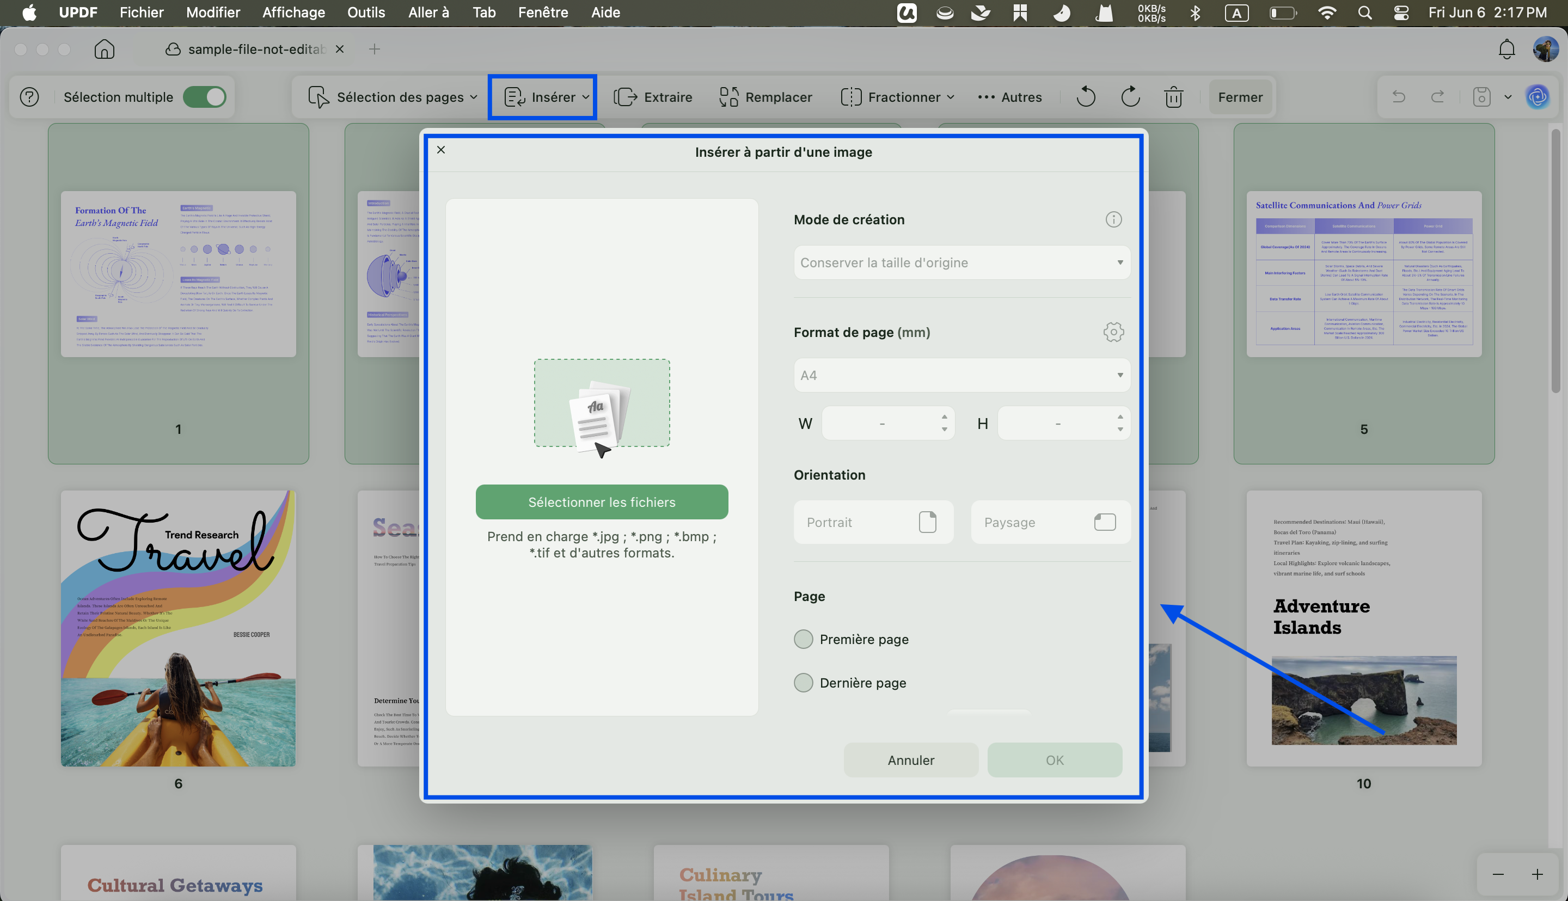The width and height of the screenshot is (1568, 901).
Task: Close the sample-file-not-editable tab
Action: pyautogui.click(x=339, y=49)
